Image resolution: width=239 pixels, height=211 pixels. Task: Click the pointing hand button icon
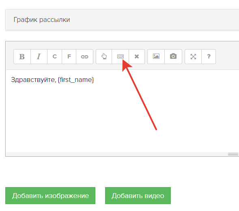coord(104,56)
